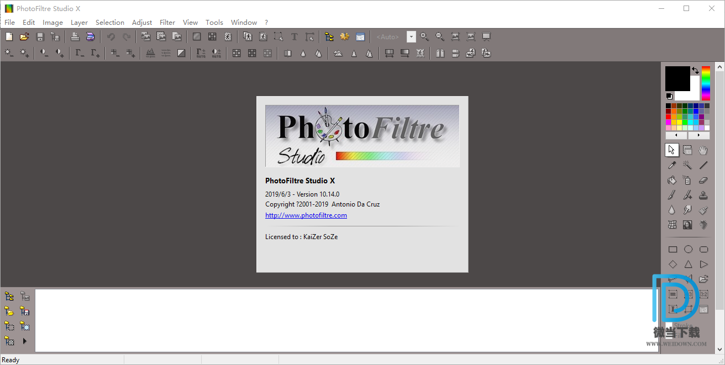Viewport: 725px width, 365px height.
Task: Click the Gamma minus icon
Action: coord(80,54)
